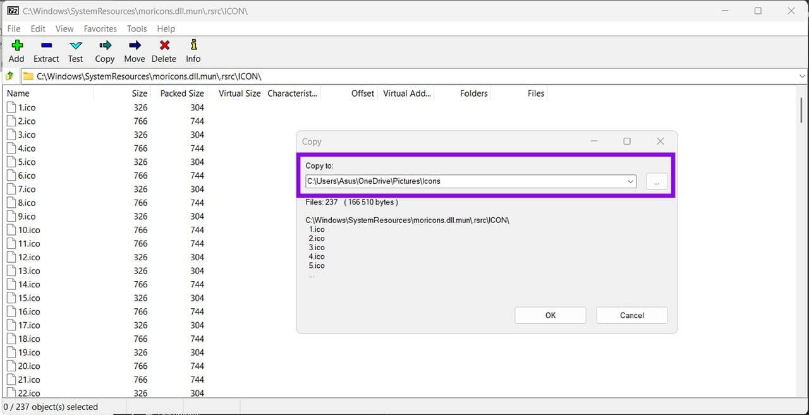Open the Favorites menu
Viewport: 809px width, 415px height.
click(100, 28)
